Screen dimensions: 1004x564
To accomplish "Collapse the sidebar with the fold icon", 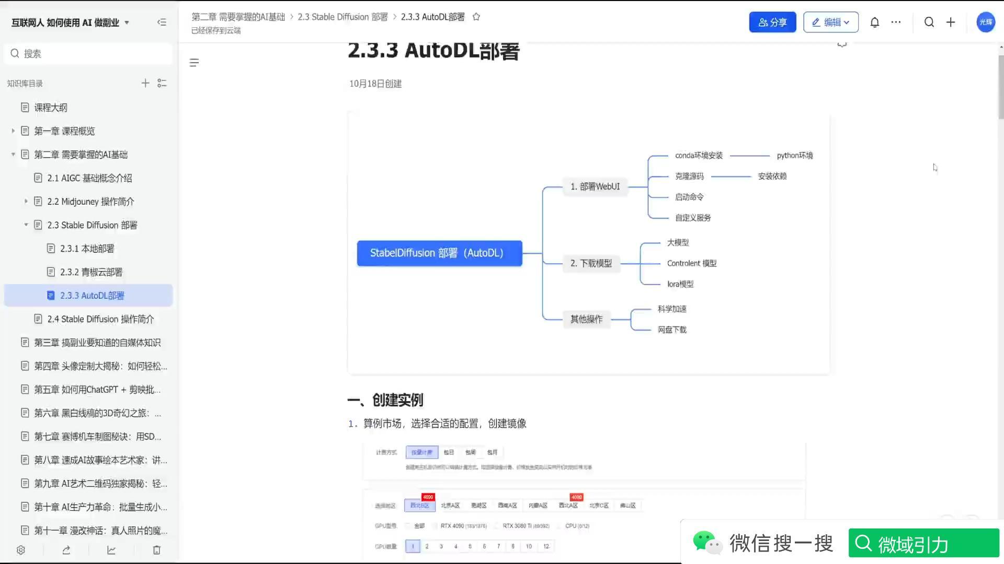I will click(x=162, y=22).
